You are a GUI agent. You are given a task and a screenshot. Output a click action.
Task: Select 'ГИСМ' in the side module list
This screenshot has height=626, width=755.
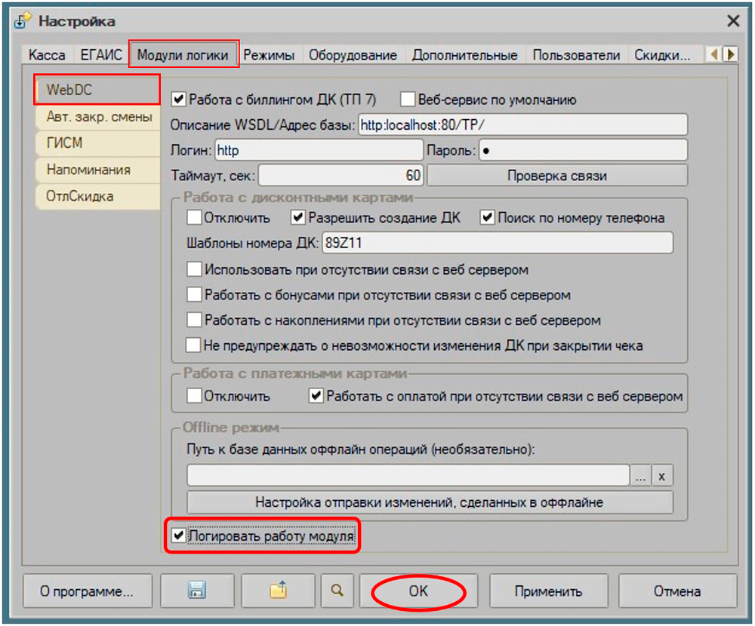click(x=65, y=143)
